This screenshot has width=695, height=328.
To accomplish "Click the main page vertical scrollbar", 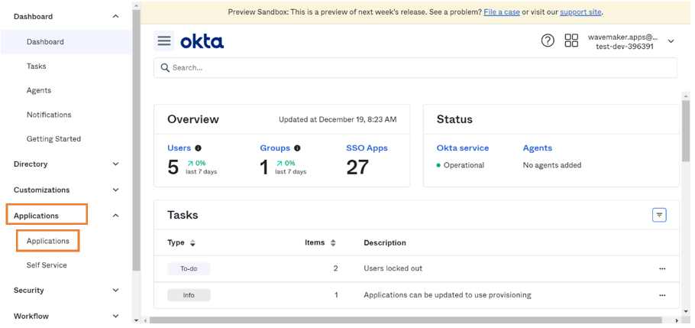I will click(685, 130).
